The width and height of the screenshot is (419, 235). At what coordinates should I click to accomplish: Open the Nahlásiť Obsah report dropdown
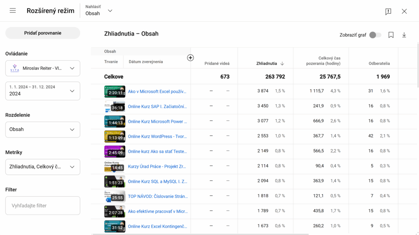99,11
